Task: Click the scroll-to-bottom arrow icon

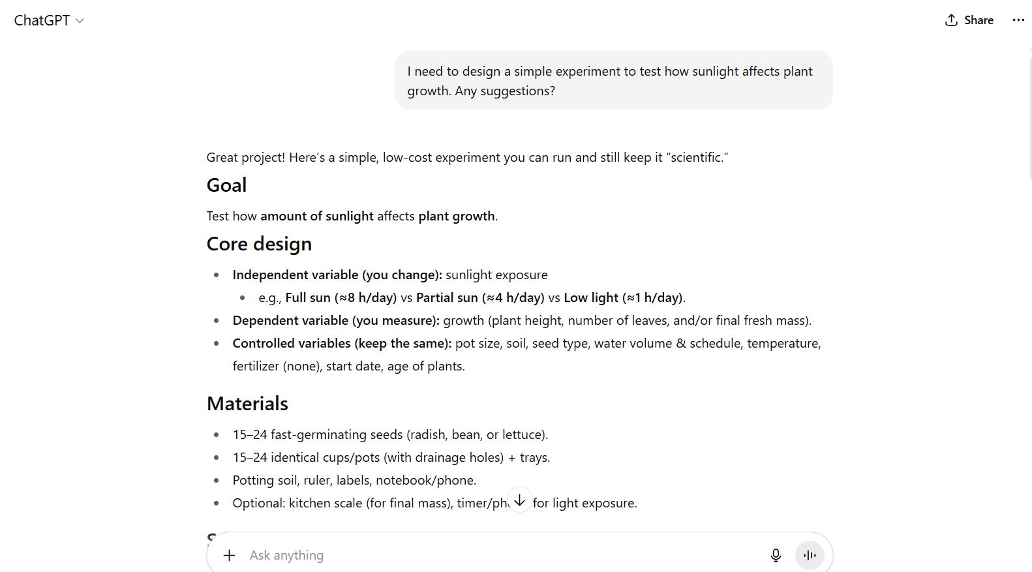Action: 519,500
